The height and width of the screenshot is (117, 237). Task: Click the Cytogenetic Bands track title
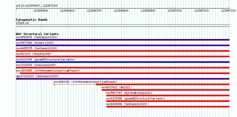tap(32, 20)
